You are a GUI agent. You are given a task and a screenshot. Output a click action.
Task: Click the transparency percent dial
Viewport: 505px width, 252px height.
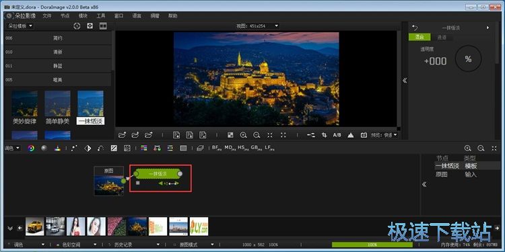(x=468, y=59)
